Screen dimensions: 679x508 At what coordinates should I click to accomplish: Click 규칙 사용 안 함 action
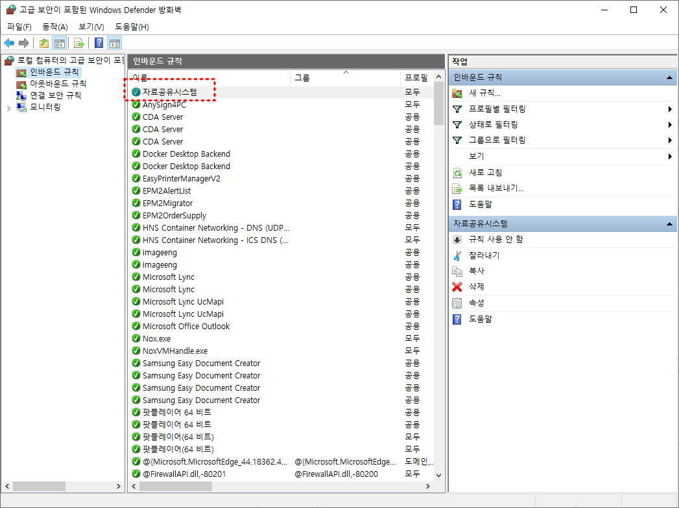pos(496,240)
